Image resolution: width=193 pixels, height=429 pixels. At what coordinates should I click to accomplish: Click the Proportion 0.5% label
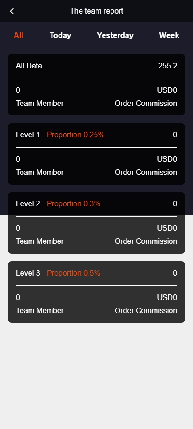[74, 273]
